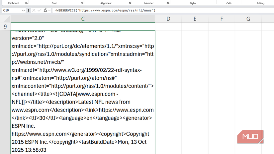Select cell C10 with XML content
The height and width of the screenshot is (154, 274).
click(83, 92)
